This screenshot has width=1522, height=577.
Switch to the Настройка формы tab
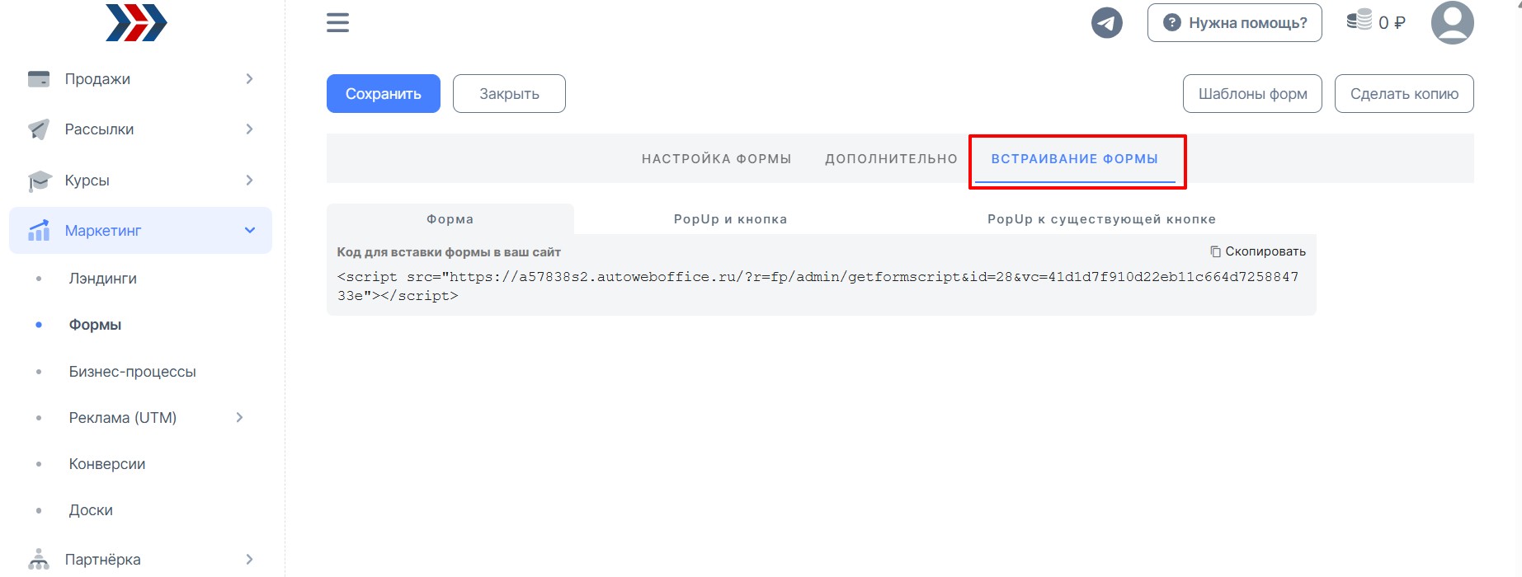point(716,158)
